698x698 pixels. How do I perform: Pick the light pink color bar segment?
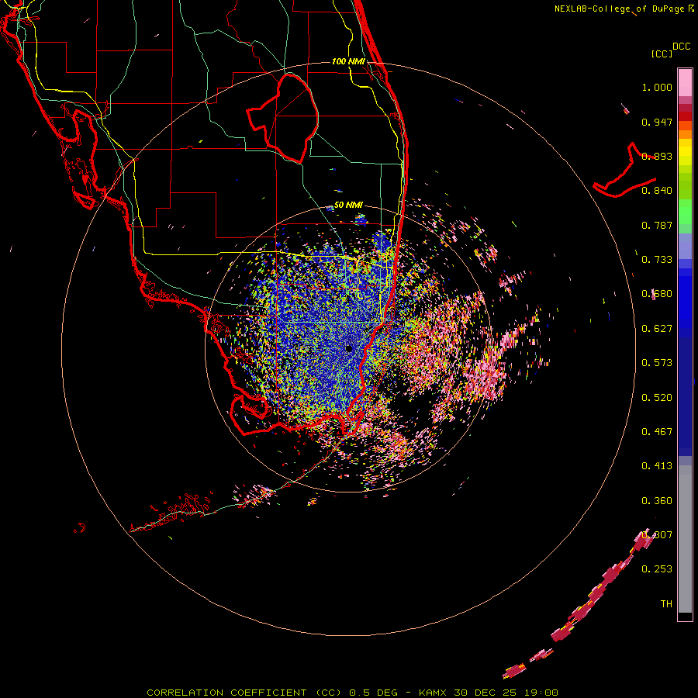pyautogui.click(x=685, y=83)
